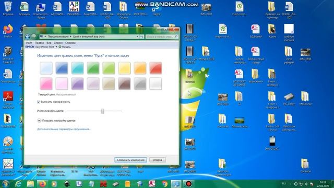This screenshot has height=188, width=334.
Task: Choose the dark green color swatch
Action: coord(93,68)
